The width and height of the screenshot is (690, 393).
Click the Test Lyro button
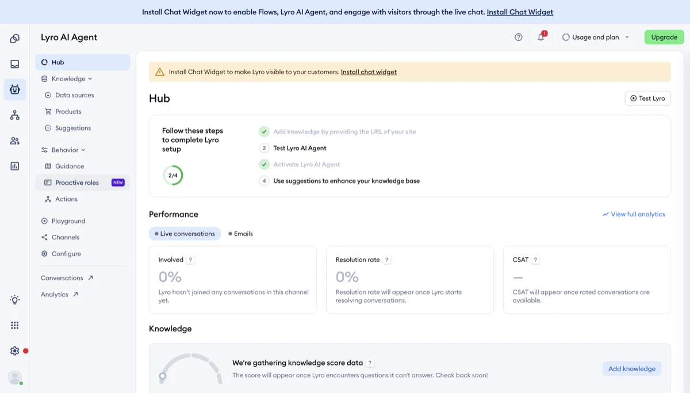(647, 98)
